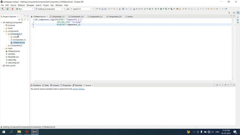The width and height of the screenshot is (240, 135).
Task: Click the green Run toolbar icon
Action: click(x=161, y=9)
